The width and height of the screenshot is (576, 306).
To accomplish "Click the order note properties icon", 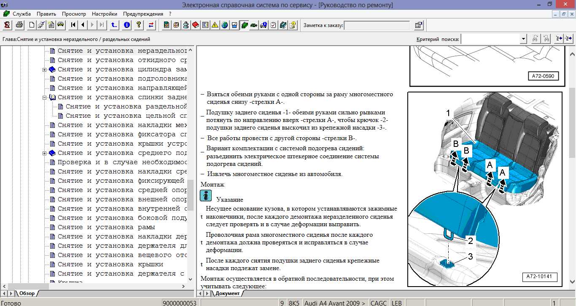I will click(x=419, y=25).
